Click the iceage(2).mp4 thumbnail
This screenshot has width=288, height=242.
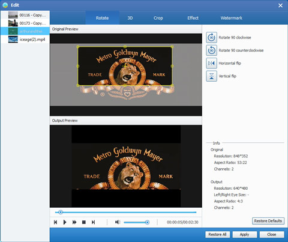pos(13,40)
